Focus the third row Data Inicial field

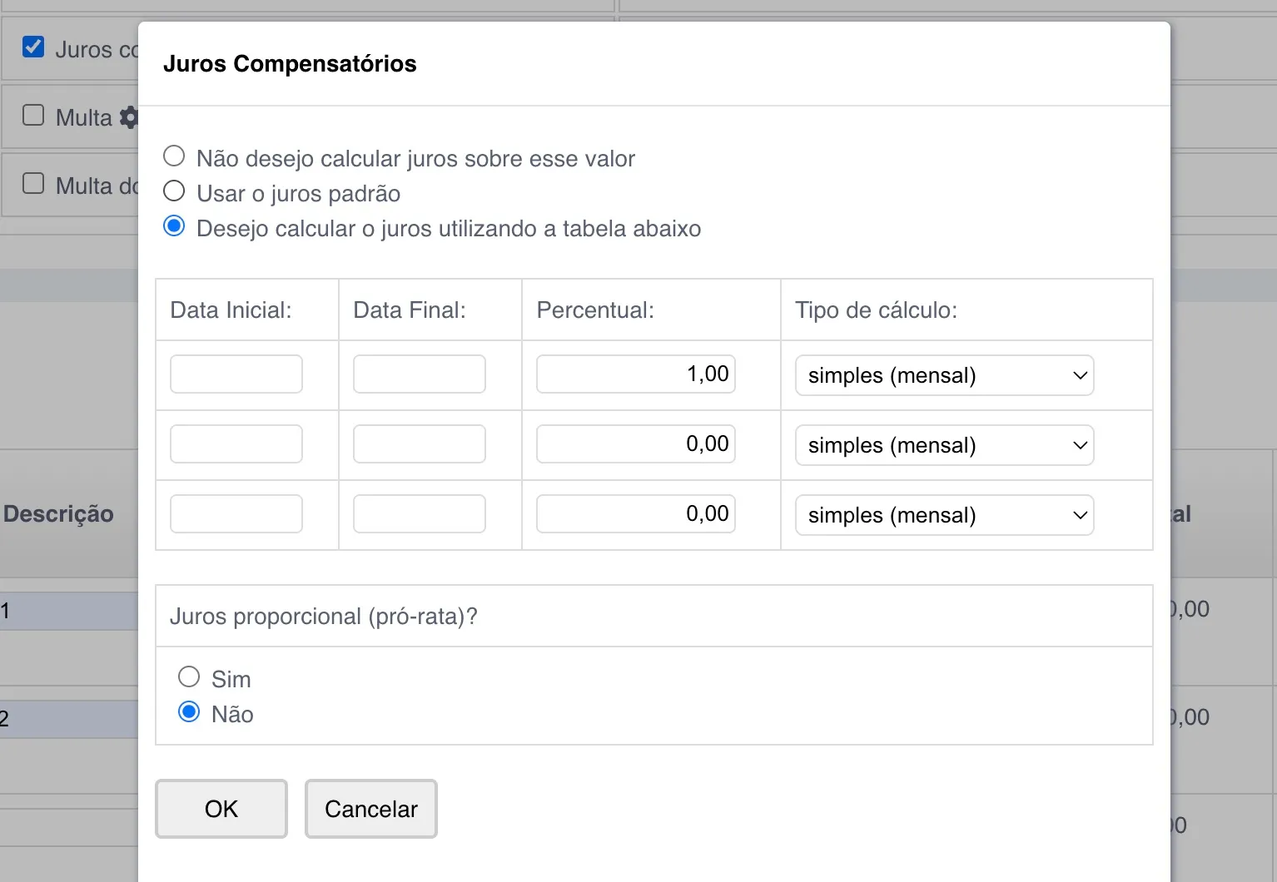(236, 514)
